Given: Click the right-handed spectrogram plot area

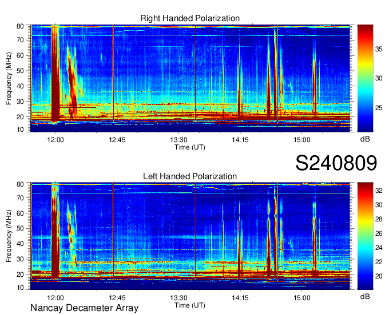Looking at the screenshot, I should point(190,78).
